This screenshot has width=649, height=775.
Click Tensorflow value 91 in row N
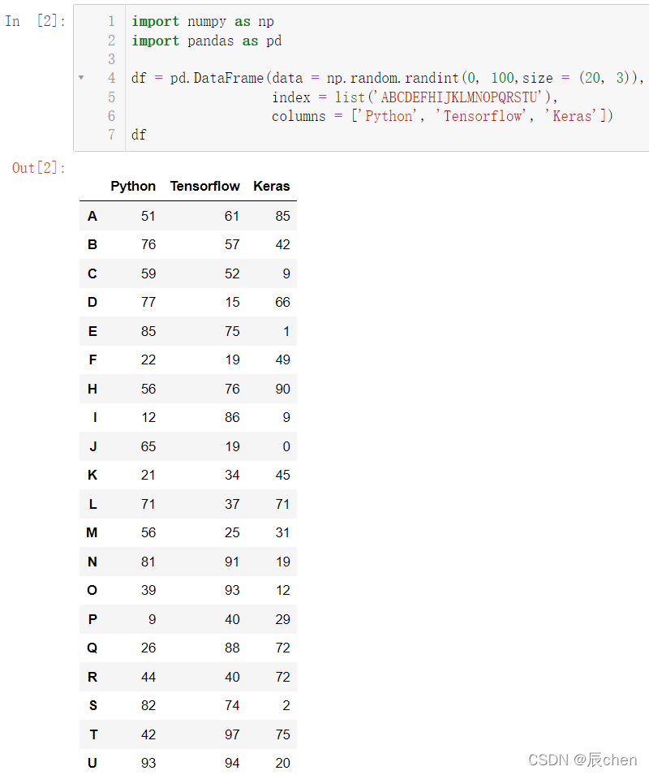232,562
